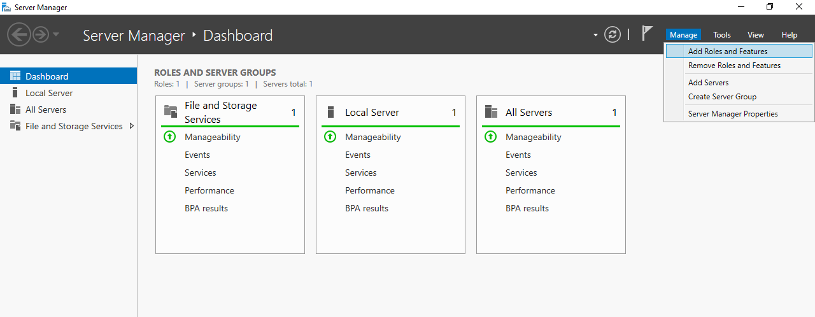Click the Dashboard breadcrumb in header
The image size is (815, 317).
point(237,35)
